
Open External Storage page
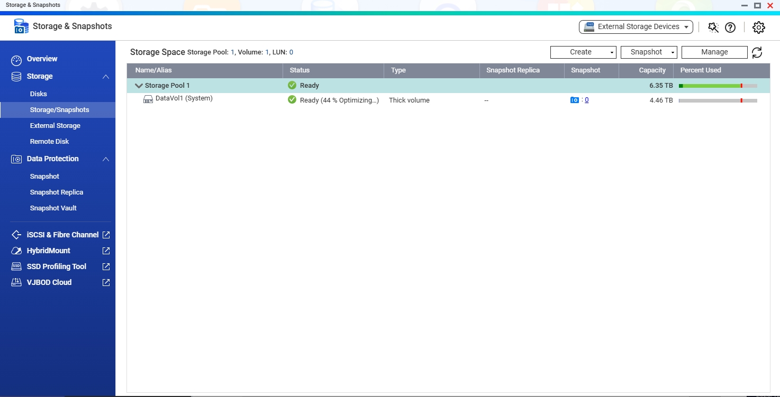[x=55, y=126]
